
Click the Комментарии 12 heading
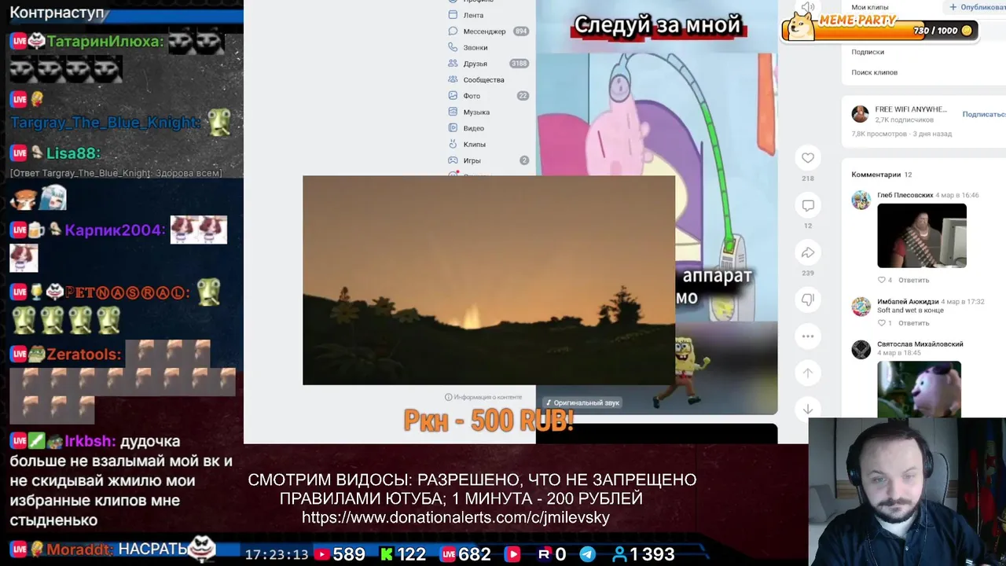click(x=882, y=175)
